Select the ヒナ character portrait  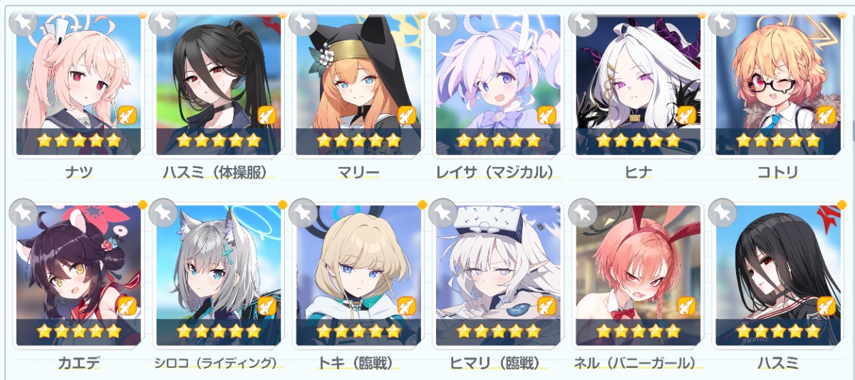638,85
